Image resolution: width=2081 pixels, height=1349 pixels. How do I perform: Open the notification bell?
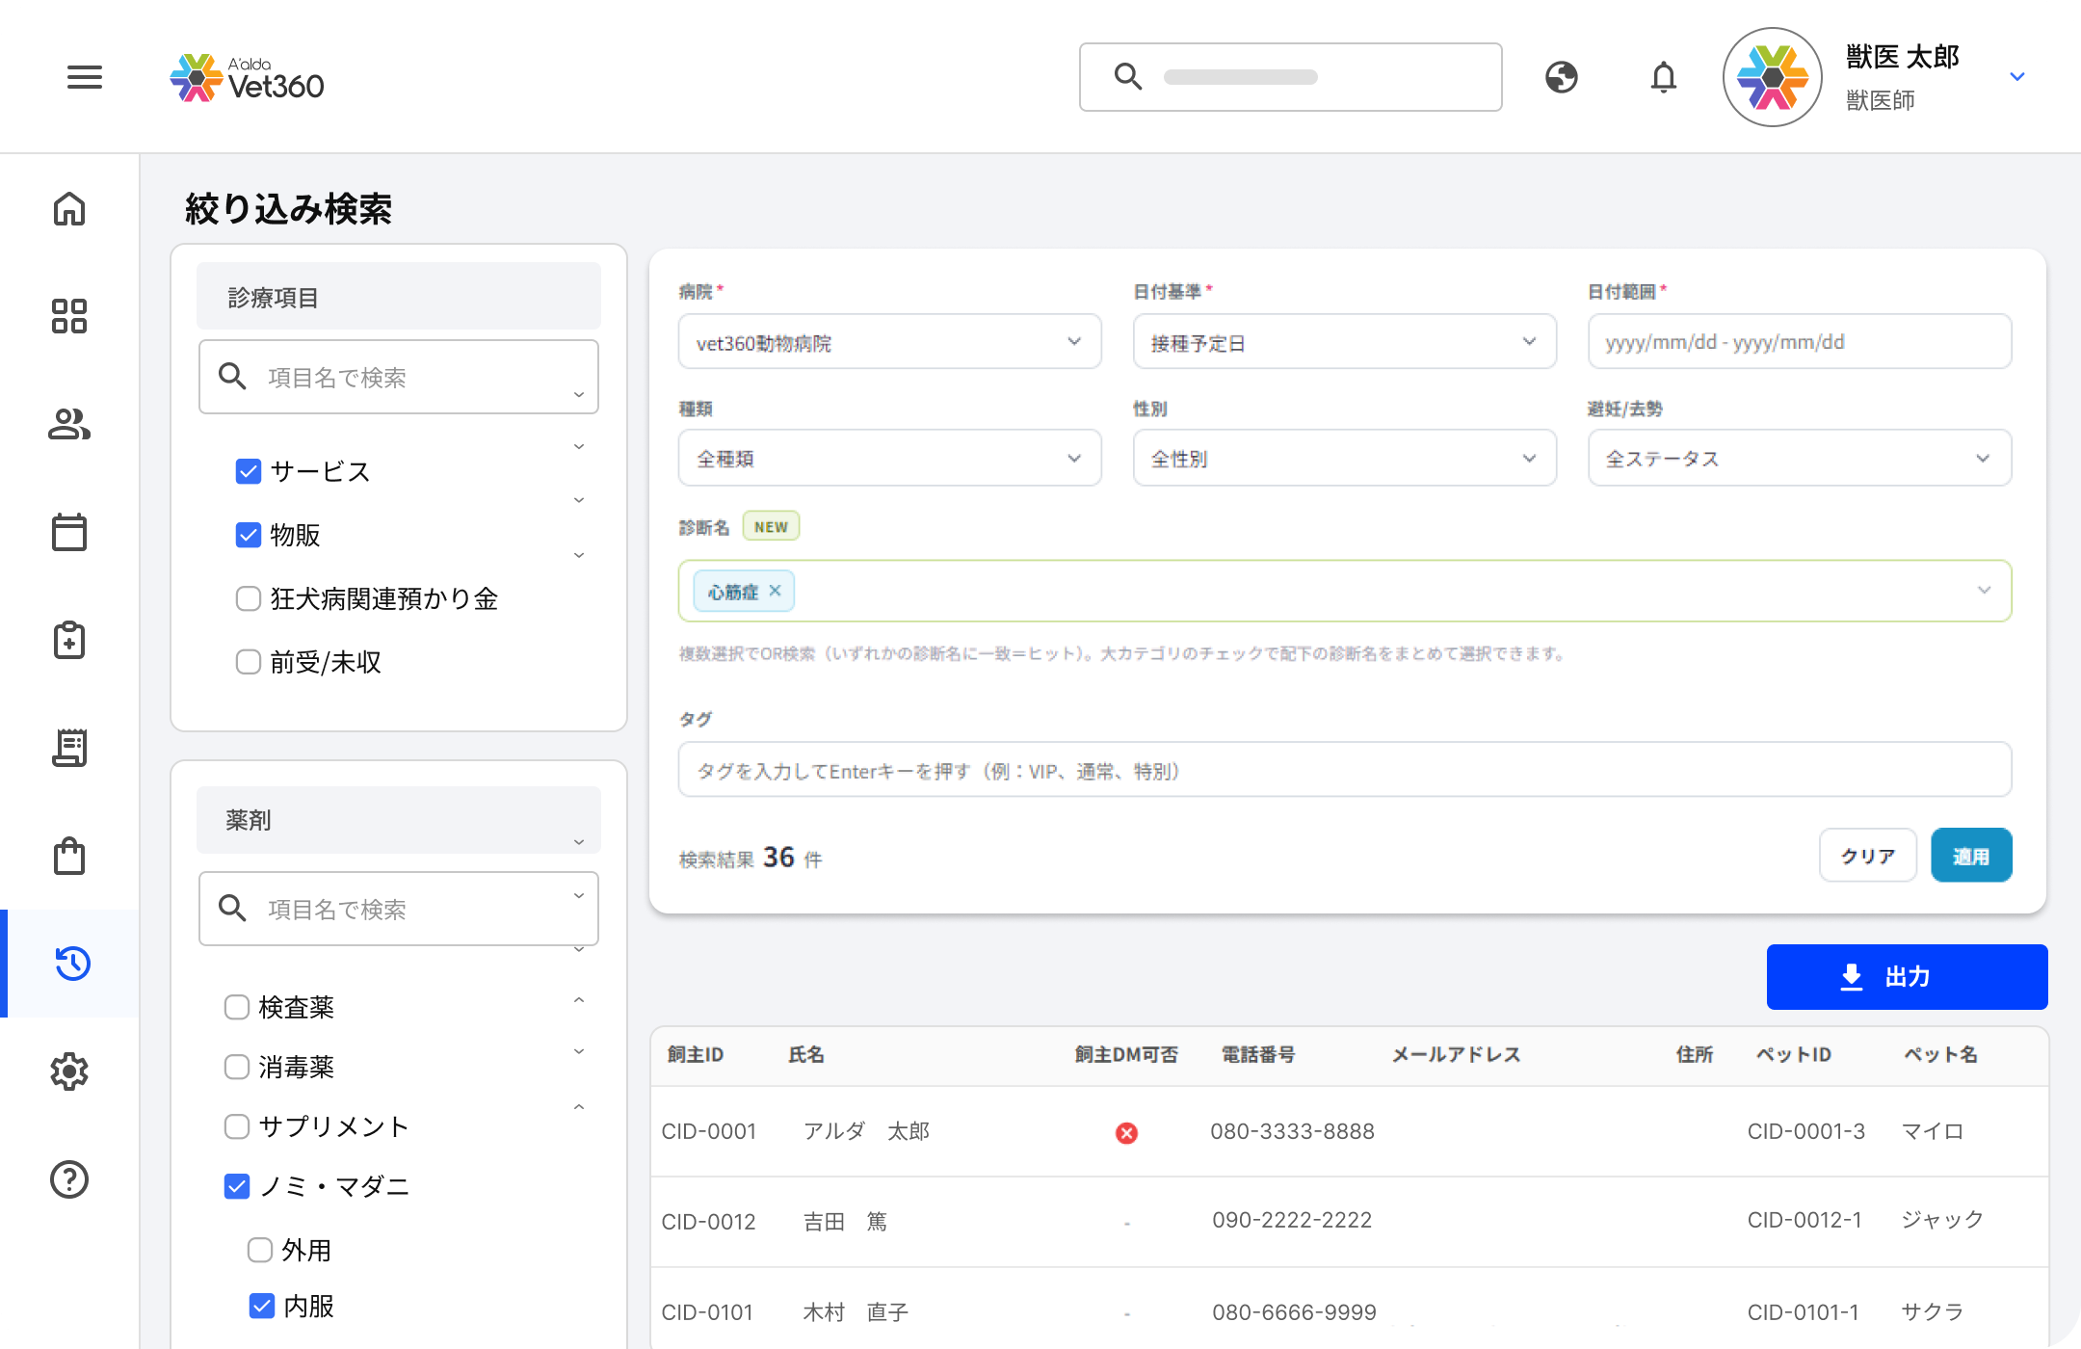point(1664,77)
